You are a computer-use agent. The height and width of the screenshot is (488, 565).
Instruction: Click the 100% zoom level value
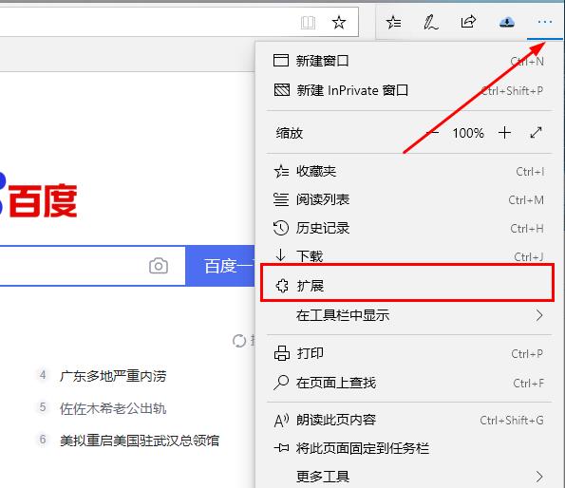pyautogui.click(x=468, y=133)
